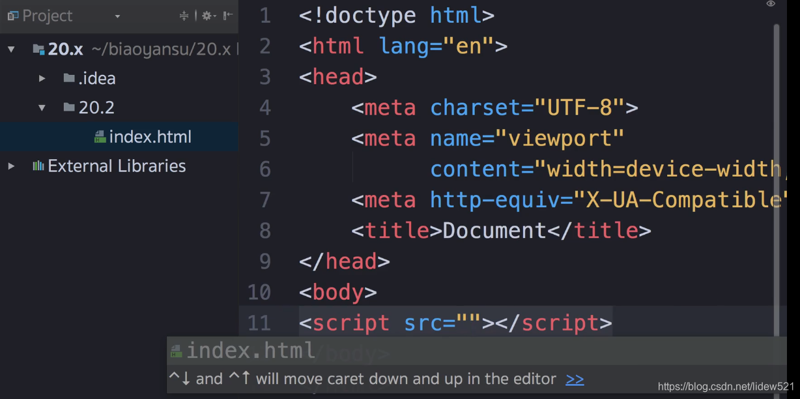Click the closing head tag
The image size is (800, 399).
point(345,261)
